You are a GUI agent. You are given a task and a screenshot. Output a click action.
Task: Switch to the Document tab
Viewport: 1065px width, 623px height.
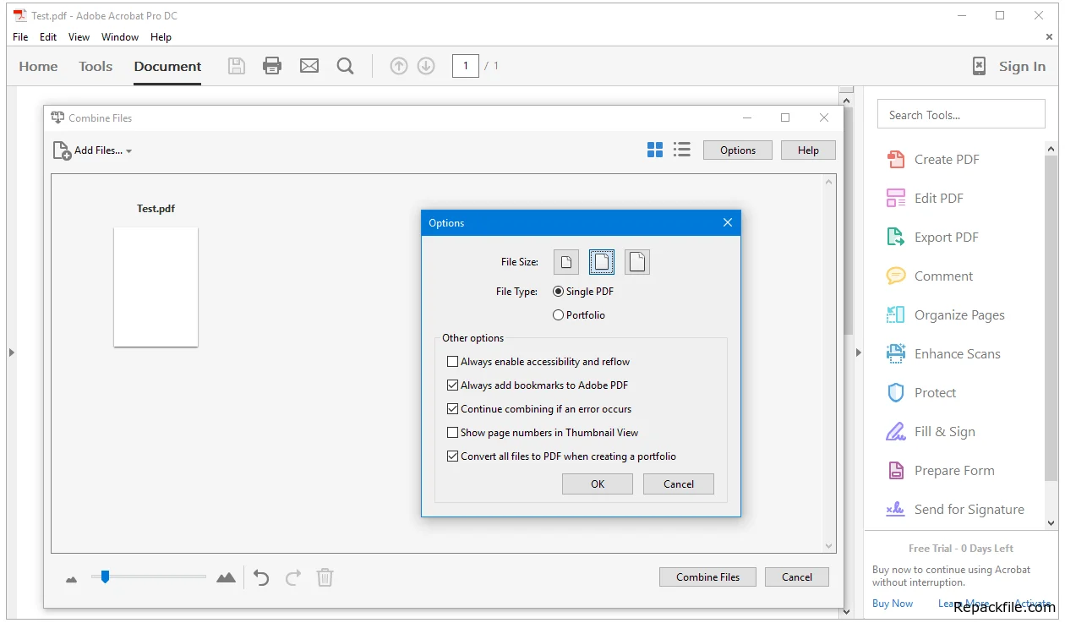pos(167,66)
